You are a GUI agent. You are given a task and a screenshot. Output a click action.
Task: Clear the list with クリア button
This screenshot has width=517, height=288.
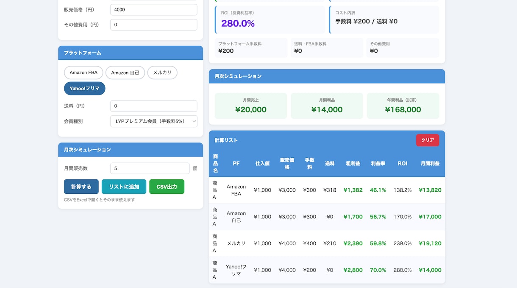[428, 140]
